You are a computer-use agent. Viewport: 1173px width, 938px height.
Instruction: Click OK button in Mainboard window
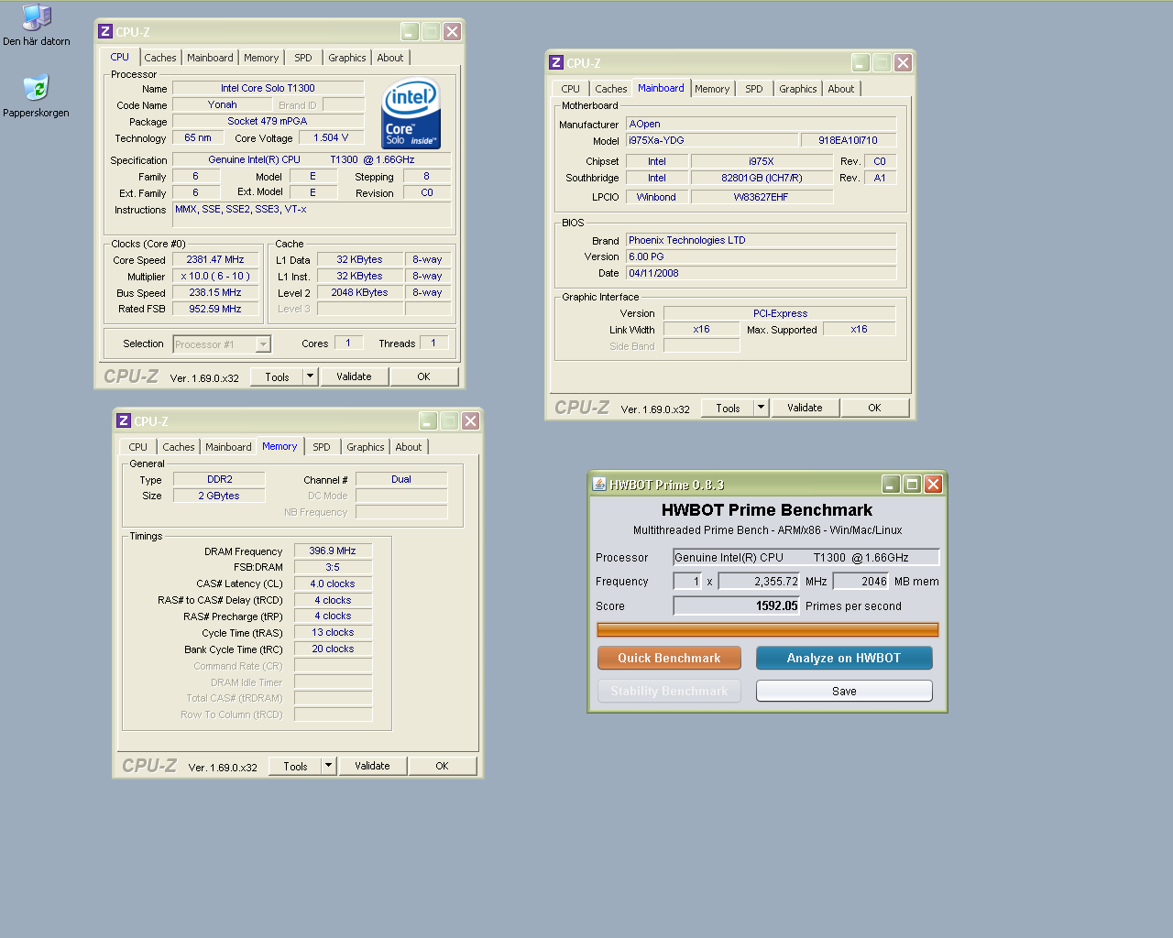(874, 408)
